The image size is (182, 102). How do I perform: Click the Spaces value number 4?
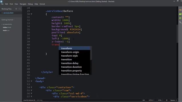pyautogui.click(x=176, y=100)
